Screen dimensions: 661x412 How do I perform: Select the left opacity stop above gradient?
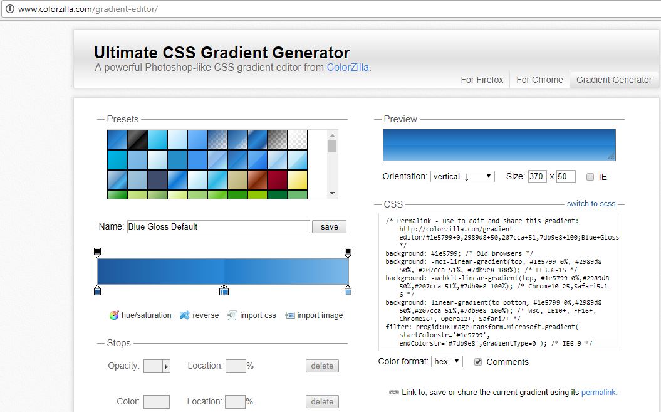(x=97, y=252)
